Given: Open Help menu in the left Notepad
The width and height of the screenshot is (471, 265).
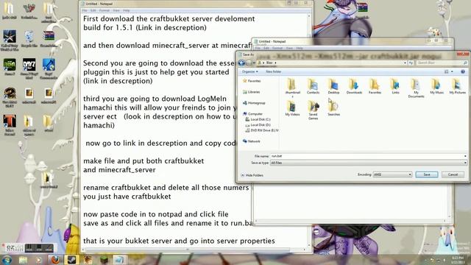Looking at the screenshot, I should [x=126, y=10].
